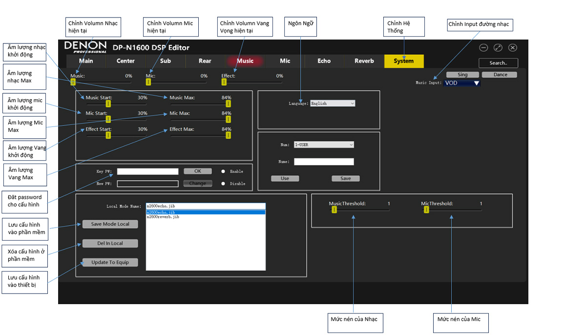Click the MusicThreshold slider handle
The height and width of the screenshot is (335, 586).
tap(334, 209)
